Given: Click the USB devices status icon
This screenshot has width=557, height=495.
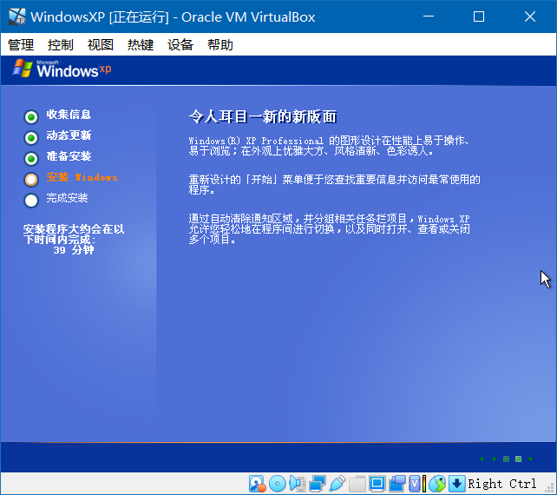Looking at the screenshot, I should point(337,484).
